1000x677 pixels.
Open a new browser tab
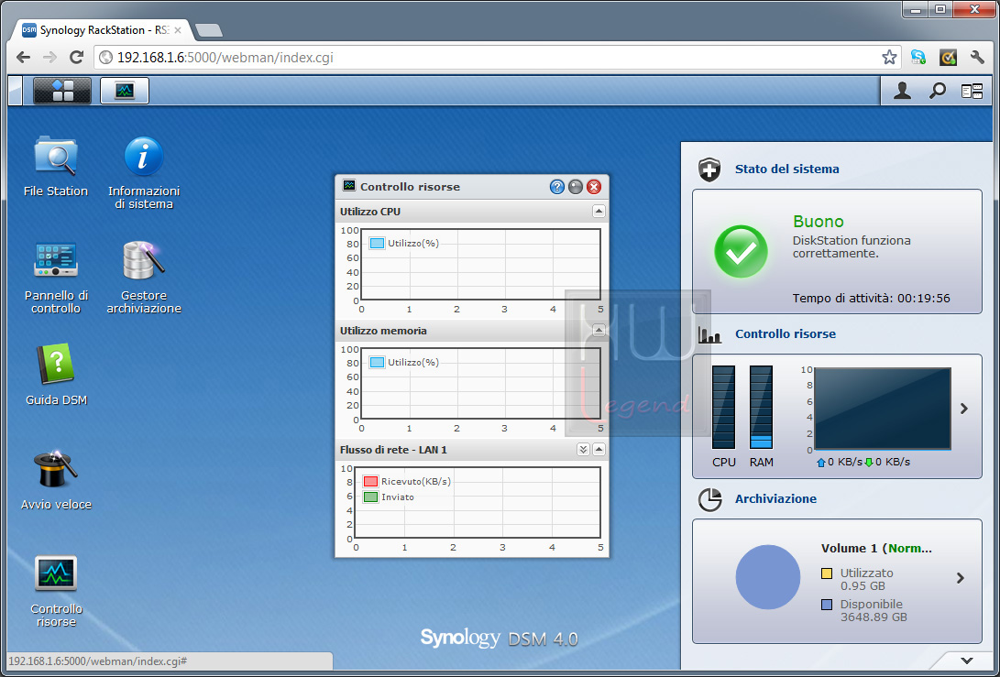click(x=209, y=30)
